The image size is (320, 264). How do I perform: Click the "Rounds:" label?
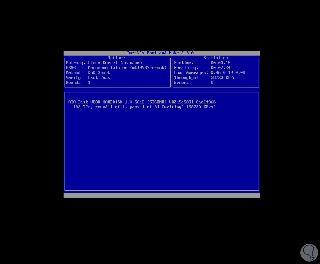[x=74, y=83]
